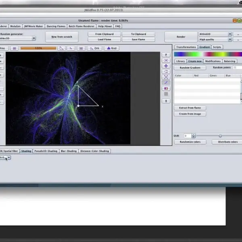
Task: Click the large triangle icon in preview toolbar
Action: [61, 48]
